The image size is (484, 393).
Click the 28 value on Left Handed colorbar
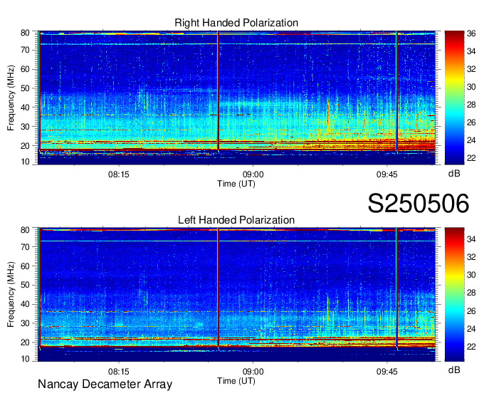coord(471,293)
